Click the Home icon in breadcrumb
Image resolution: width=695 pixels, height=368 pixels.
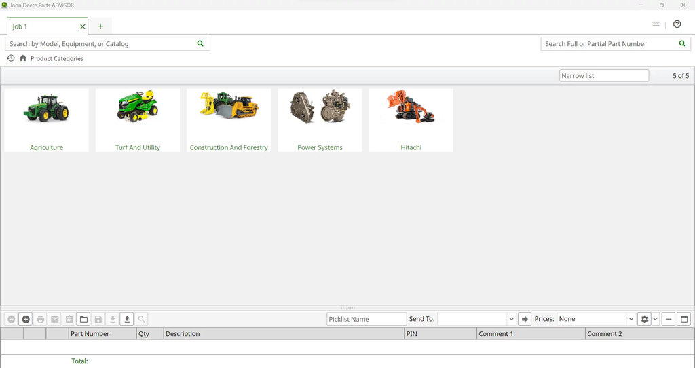pyautogui.click(x=23, y=58)
